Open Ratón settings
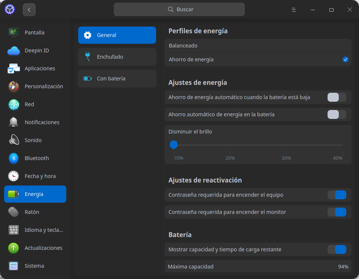Image resolution: width=359 pixels, height=279 pixels. tap(35, 212)
